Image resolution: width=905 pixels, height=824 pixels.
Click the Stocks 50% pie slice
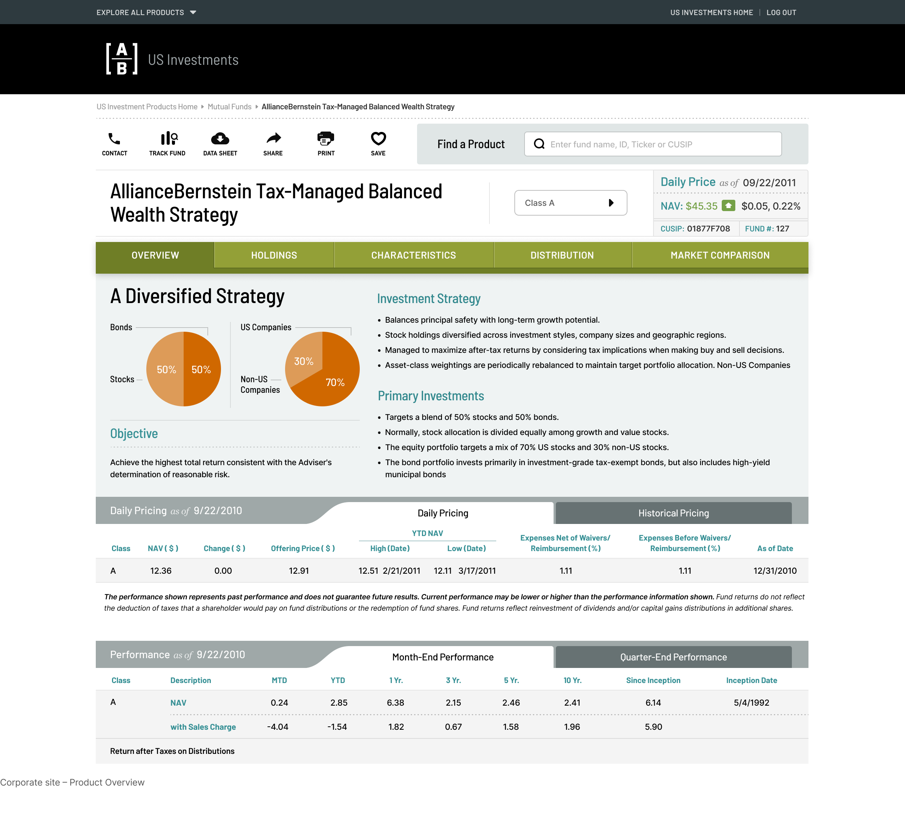pos(165,369)
